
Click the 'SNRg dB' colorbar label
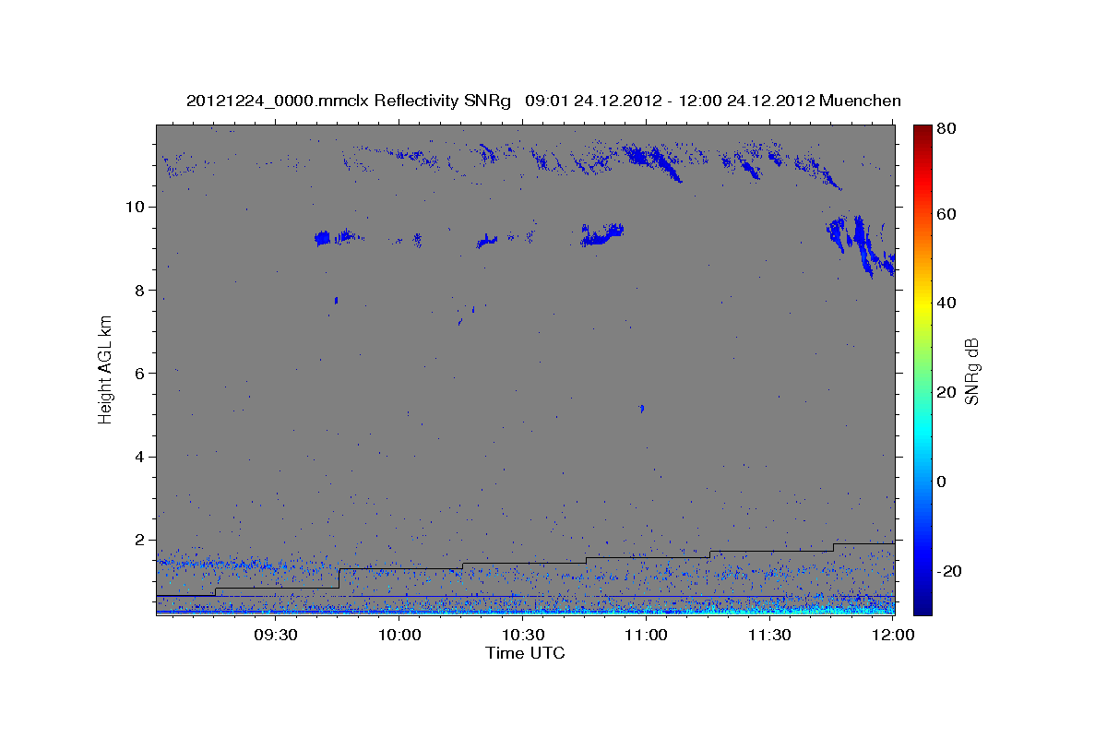tap(970, 372)
